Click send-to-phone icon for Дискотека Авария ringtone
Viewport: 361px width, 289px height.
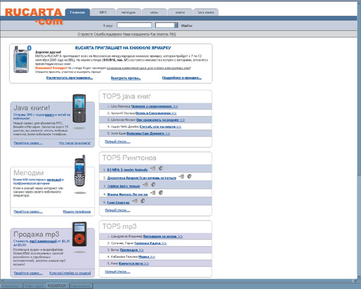(x=182, y=176)
